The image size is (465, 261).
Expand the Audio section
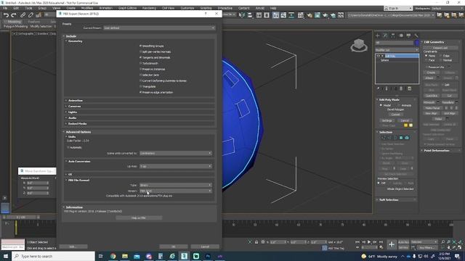click(x=72, y=117)
